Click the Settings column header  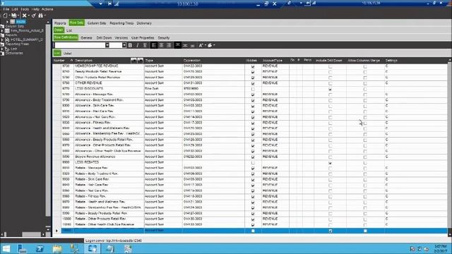pos(391,61)
